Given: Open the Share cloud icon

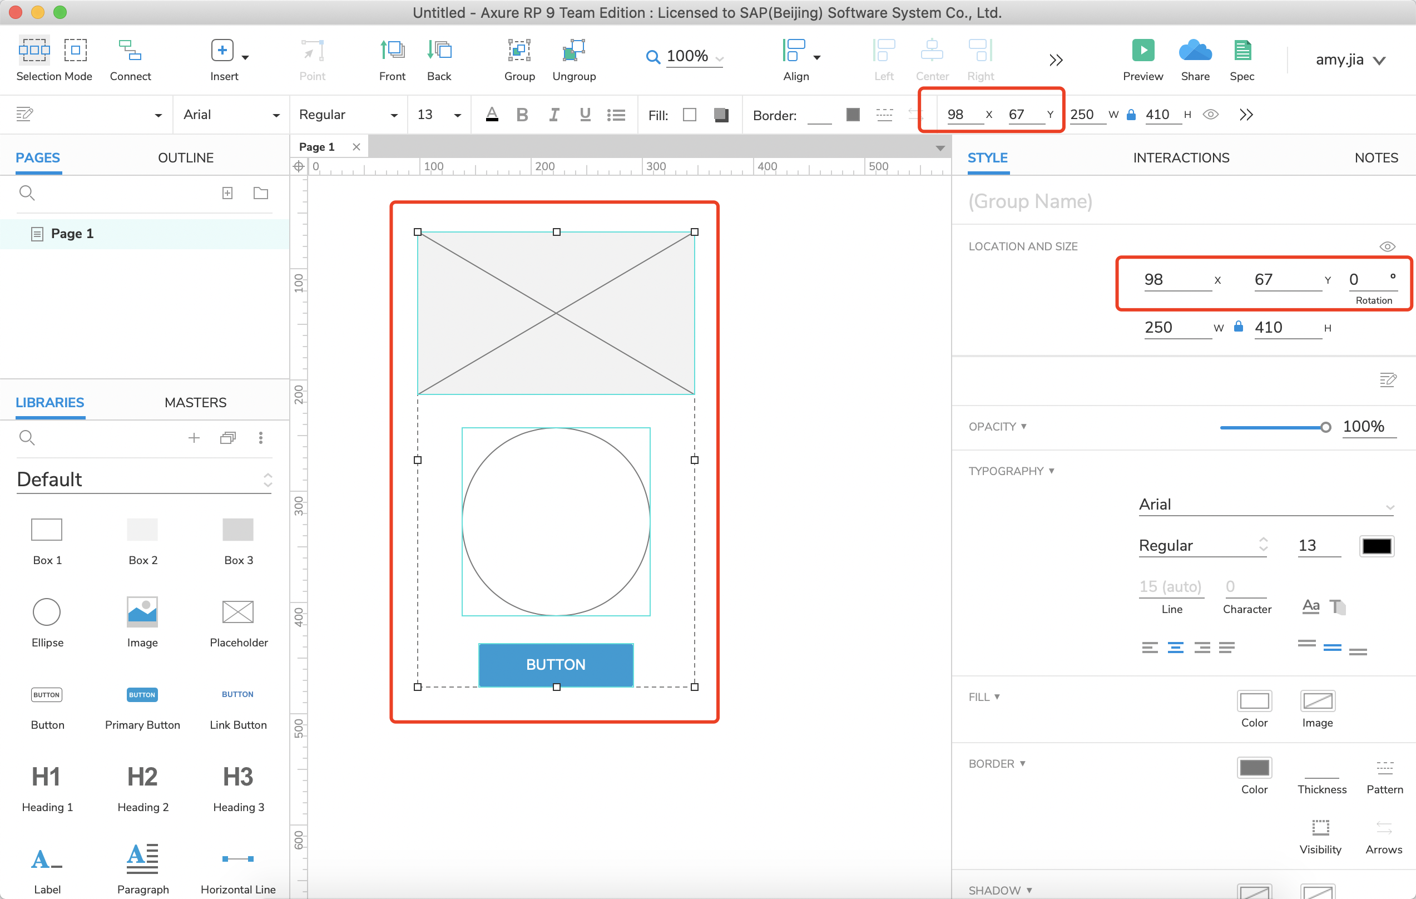Looking at the screenshot, I should [1195, 52].
